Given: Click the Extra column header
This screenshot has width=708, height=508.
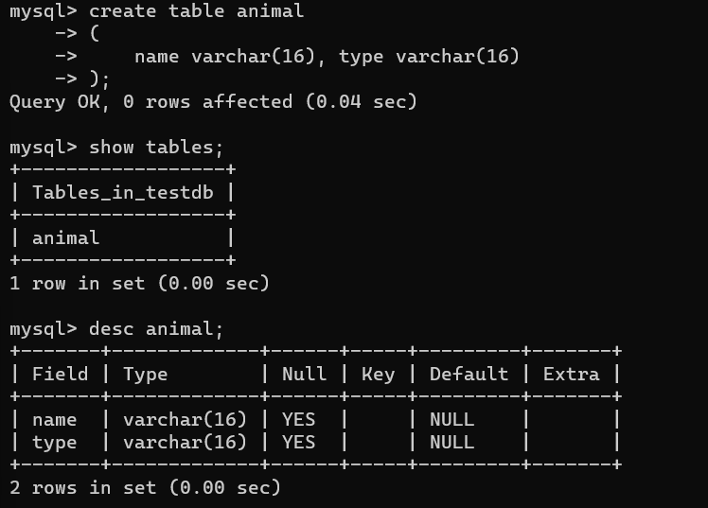Looking at the screenshot, I should 571,375.
